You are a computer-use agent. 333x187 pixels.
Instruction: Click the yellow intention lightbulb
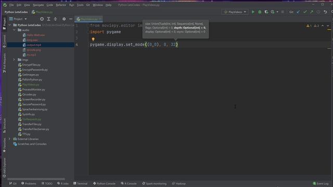tap(93, 39)
